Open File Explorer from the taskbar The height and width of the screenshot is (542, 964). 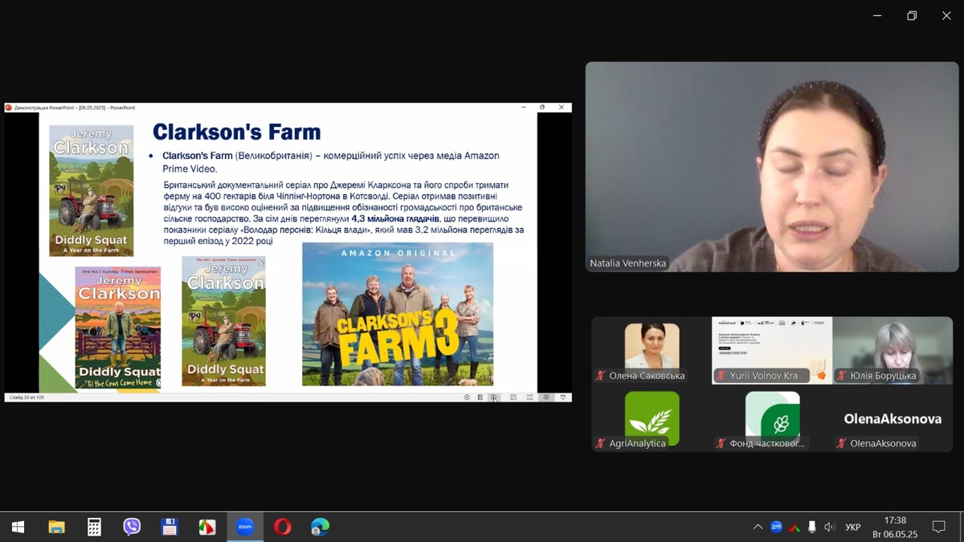coord(56,527)
